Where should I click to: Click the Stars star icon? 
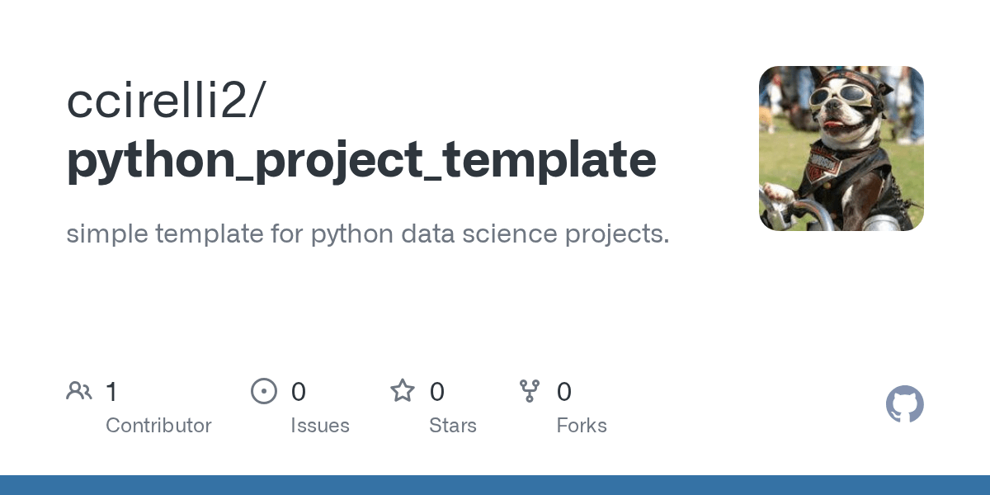(x=403, y=391)
